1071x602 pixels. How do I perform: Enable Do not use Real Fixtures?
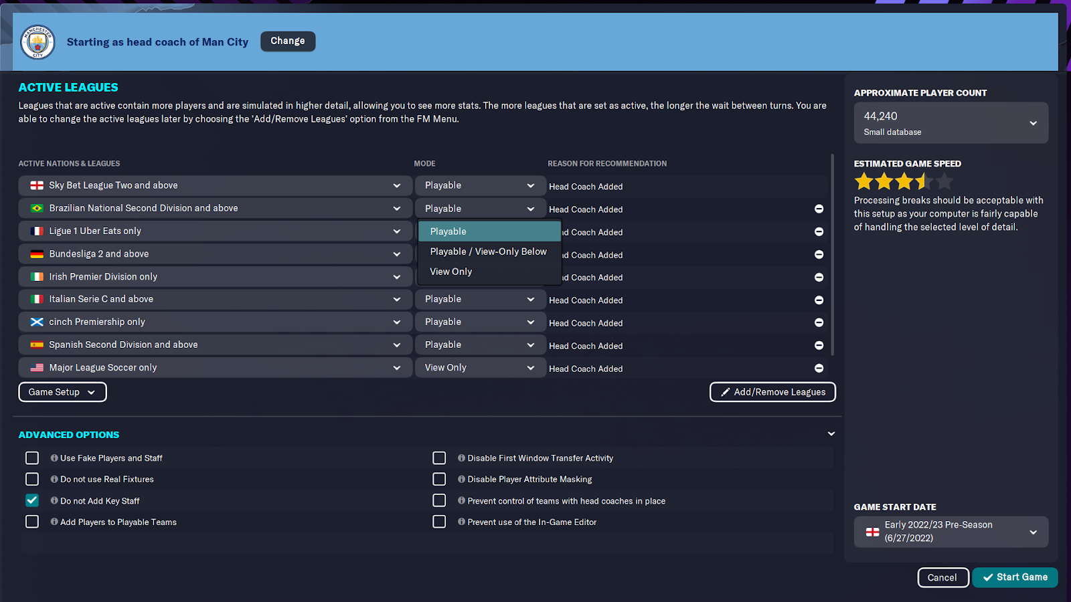[x=32, y=480]
